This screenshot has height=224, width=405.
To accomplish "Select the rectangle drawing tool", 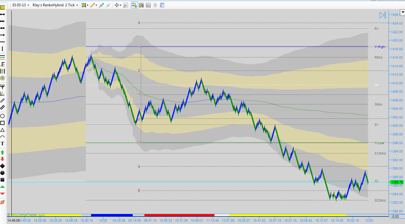I will click(2, 123).
